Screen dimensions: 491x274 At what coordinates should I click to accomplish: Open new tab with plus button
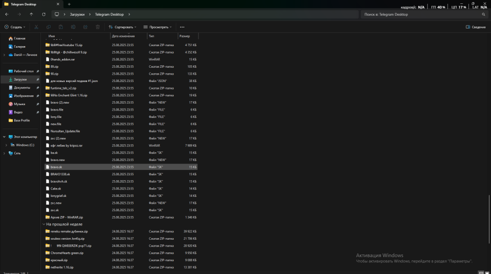69,4
